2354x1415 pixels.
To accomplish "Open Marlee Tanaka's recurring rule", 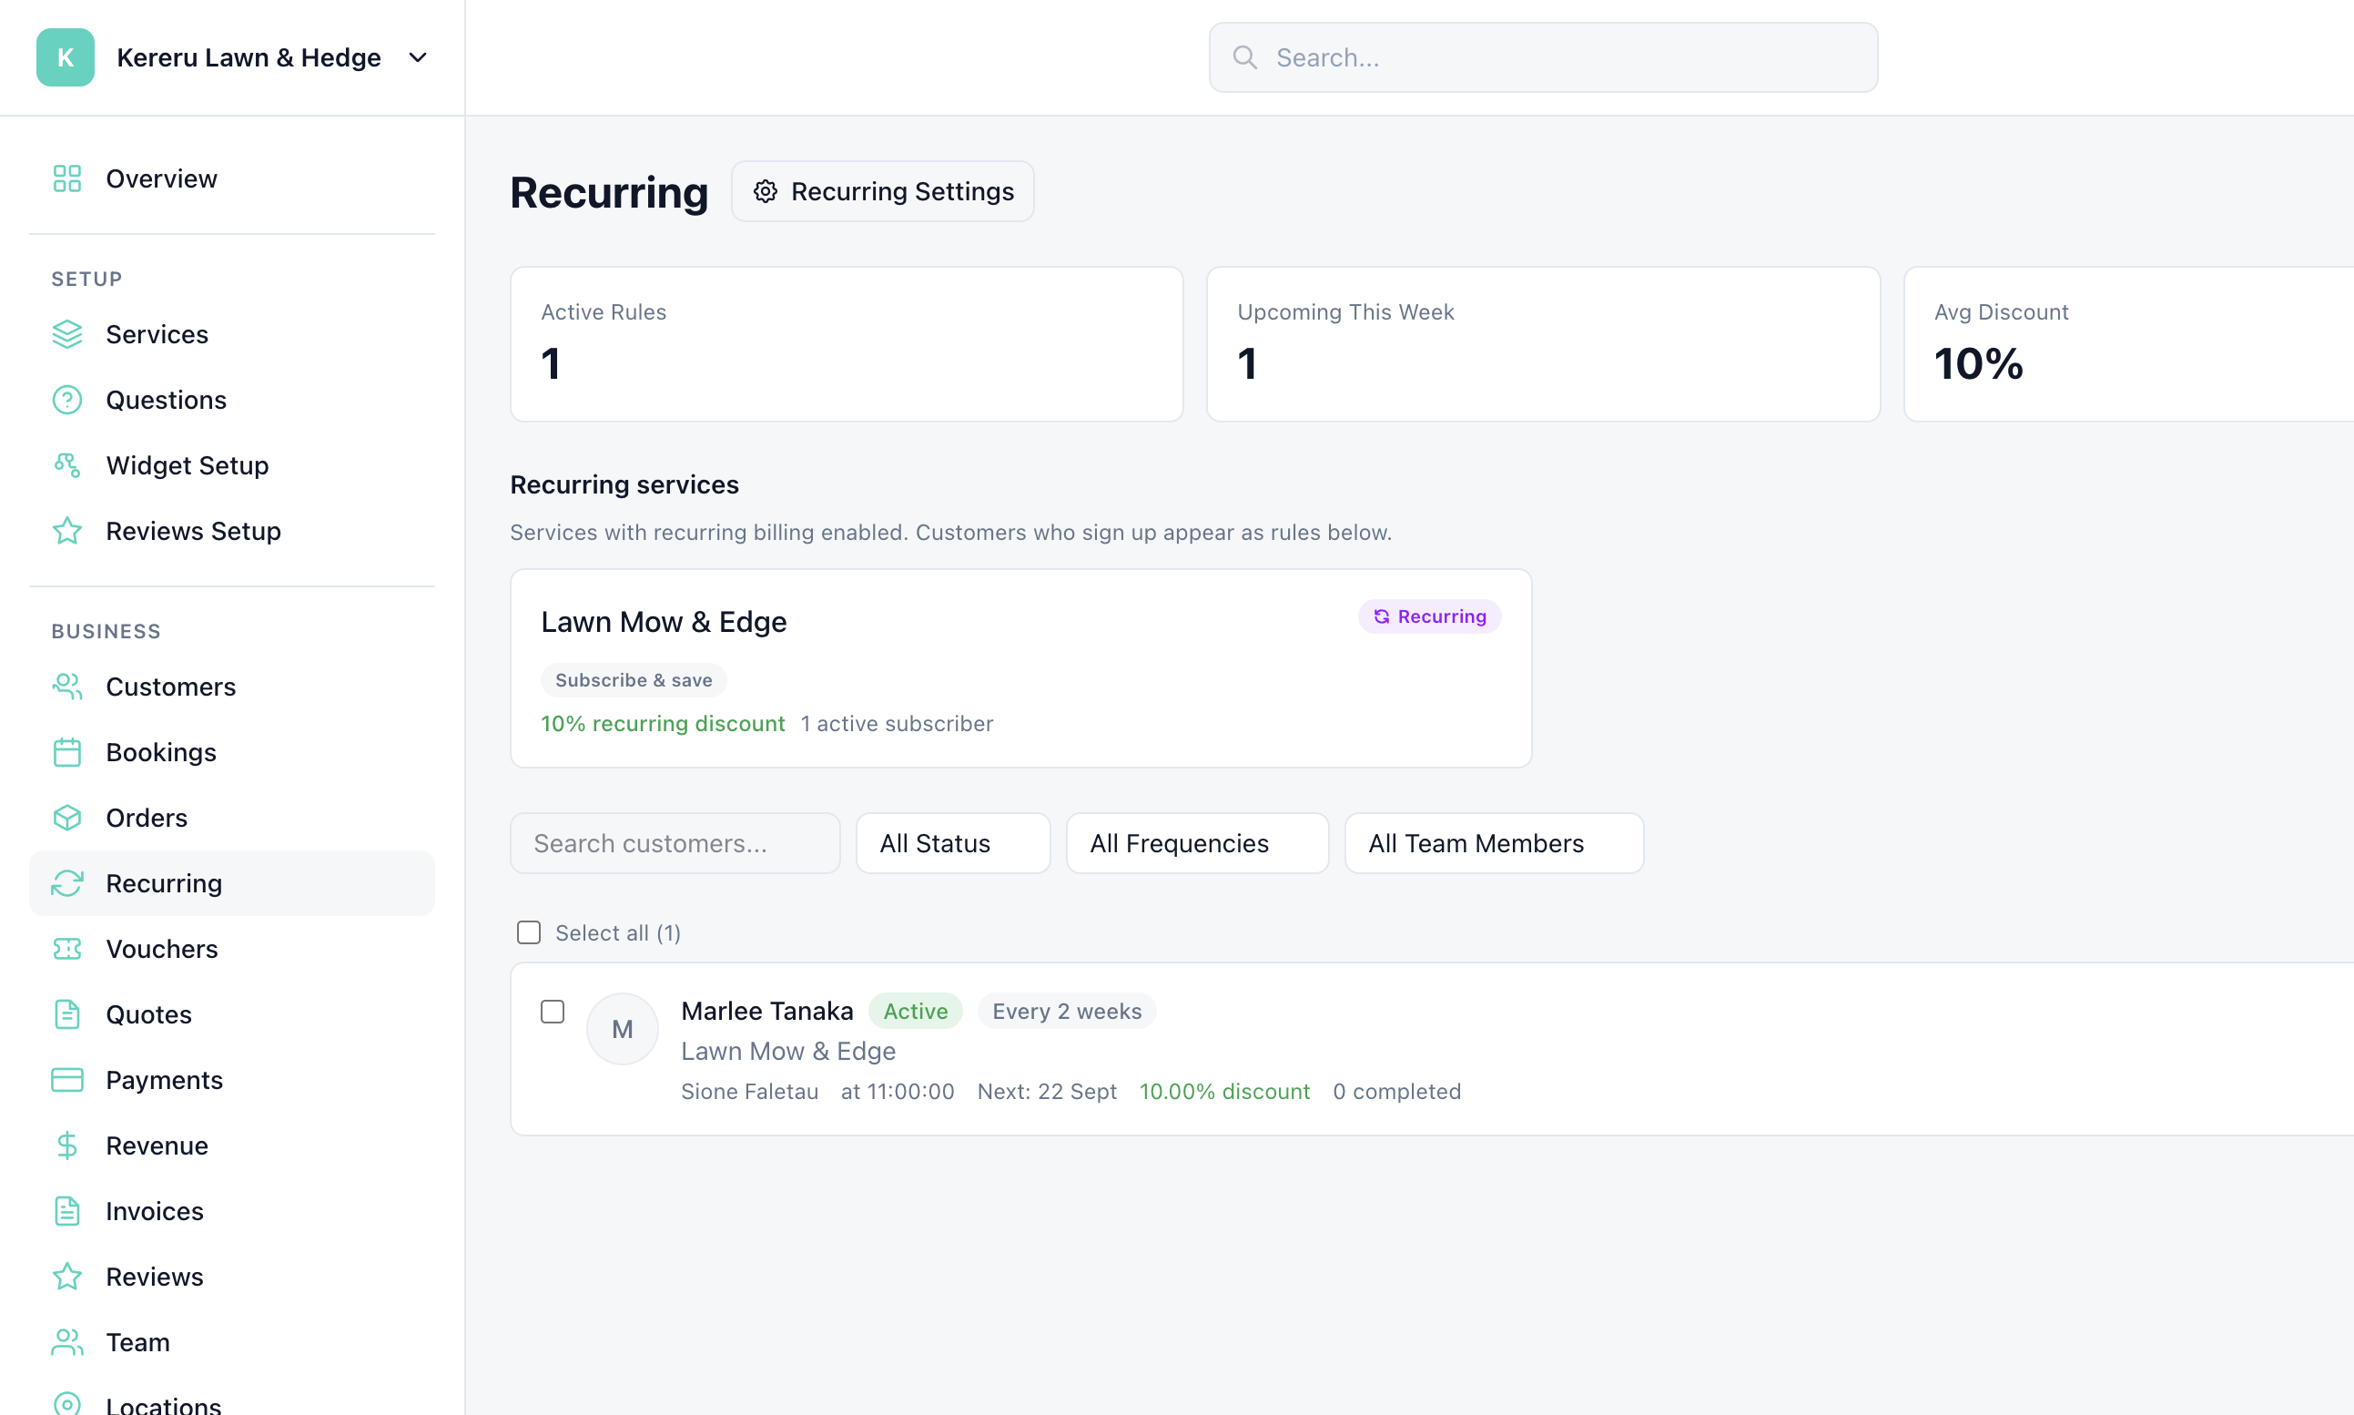I will coord(1432,1049).
